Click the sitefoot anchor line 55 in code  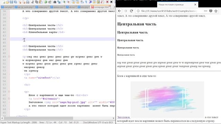pos(42,78)
